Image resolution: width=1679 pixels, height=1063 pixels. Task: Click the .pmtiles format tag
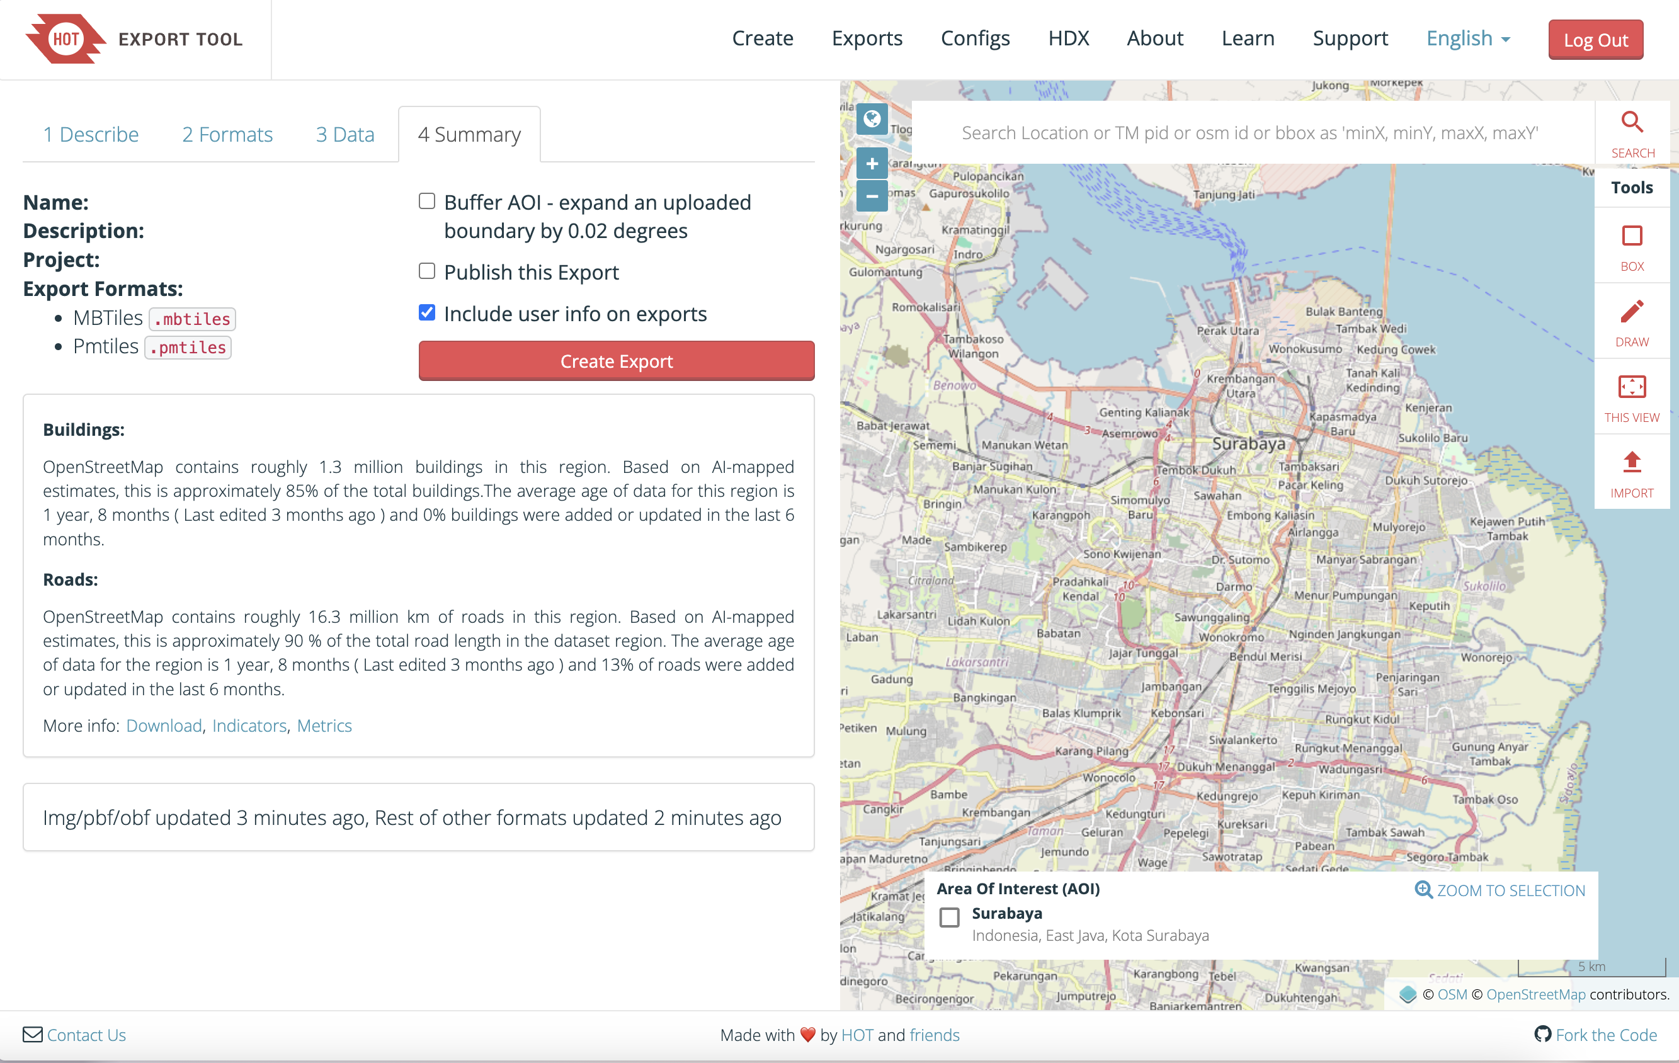(x=188, y=347)
